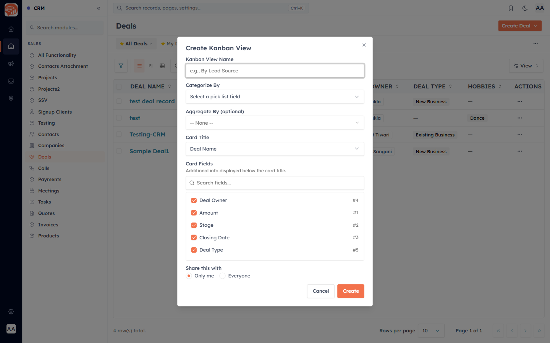This screenshot has height=343, width=550.
Task: Collapse the CRM sidebar with double chevron
Action: [x=99, y=8]
